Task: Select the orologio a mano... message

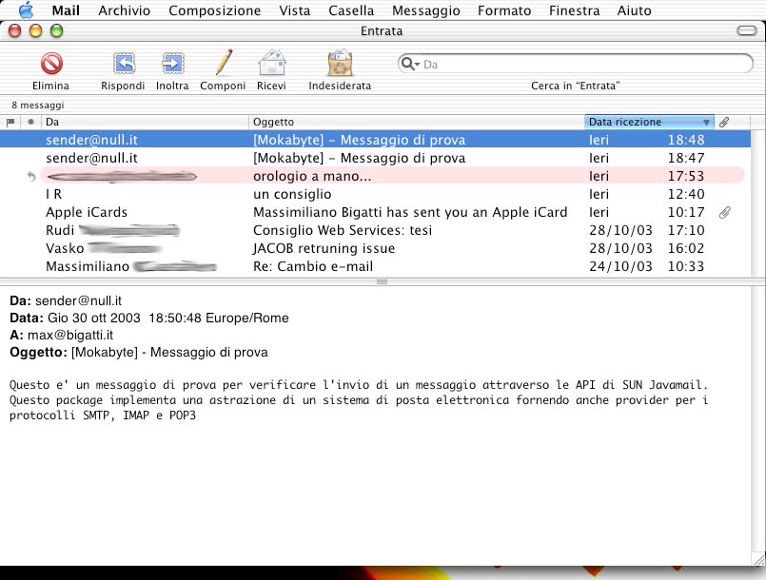Action: click(x=375, y=176)
